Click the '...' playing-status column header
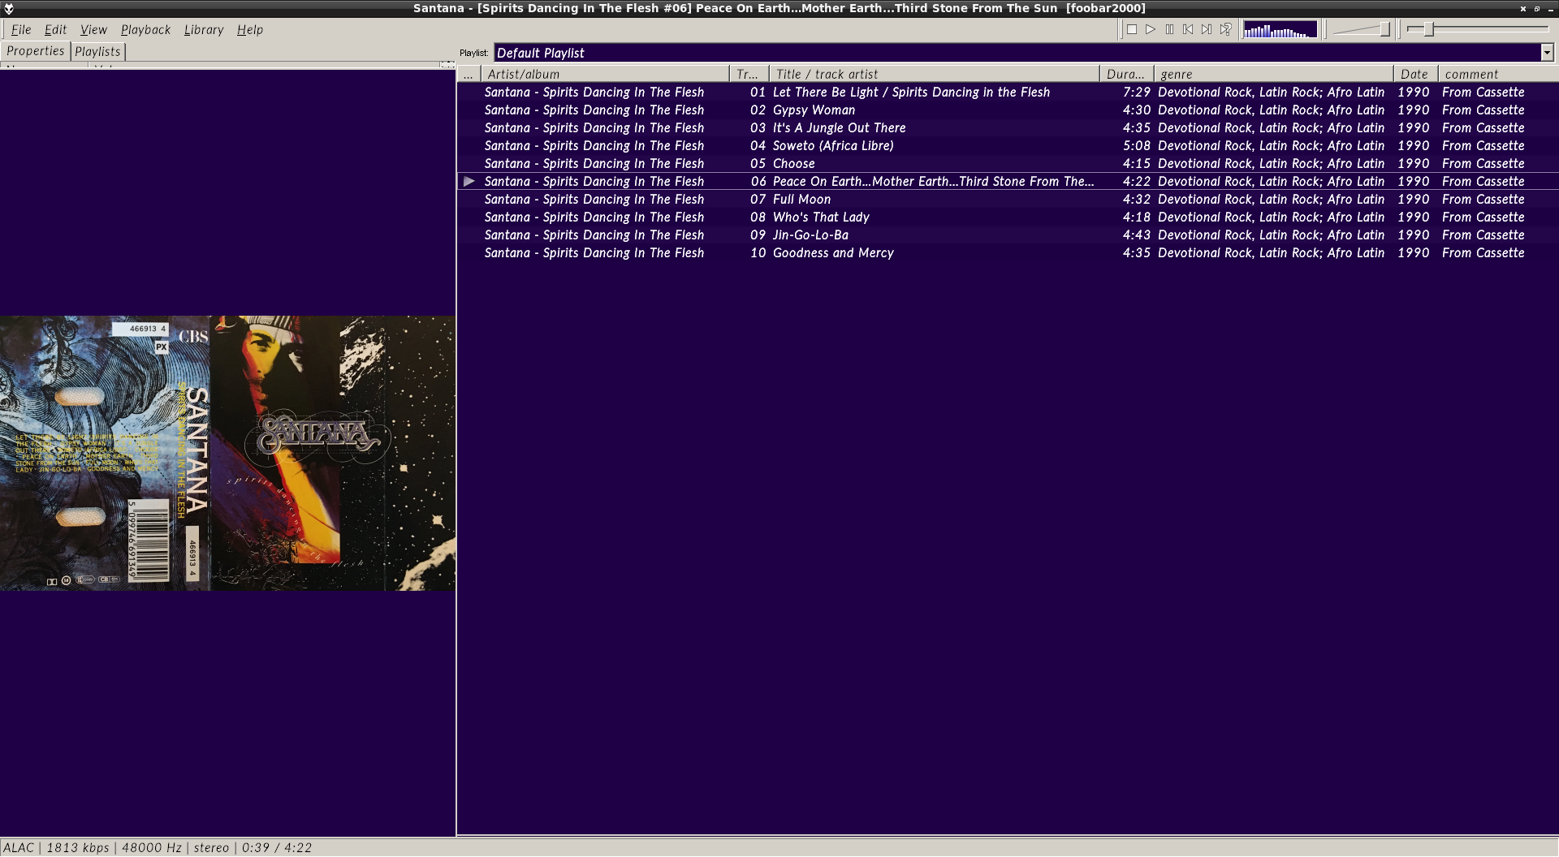 (469, 74)
